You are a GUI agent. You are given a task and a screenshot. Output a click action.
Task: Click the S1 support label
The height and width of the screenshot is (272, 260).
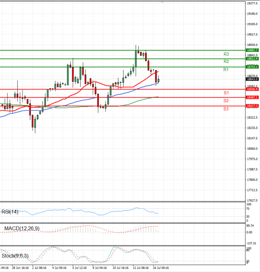pyautogui.click(x=226, y=93)
